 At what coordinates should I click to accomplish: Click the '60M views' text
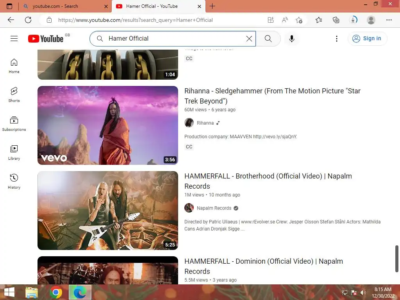point(195,110)
